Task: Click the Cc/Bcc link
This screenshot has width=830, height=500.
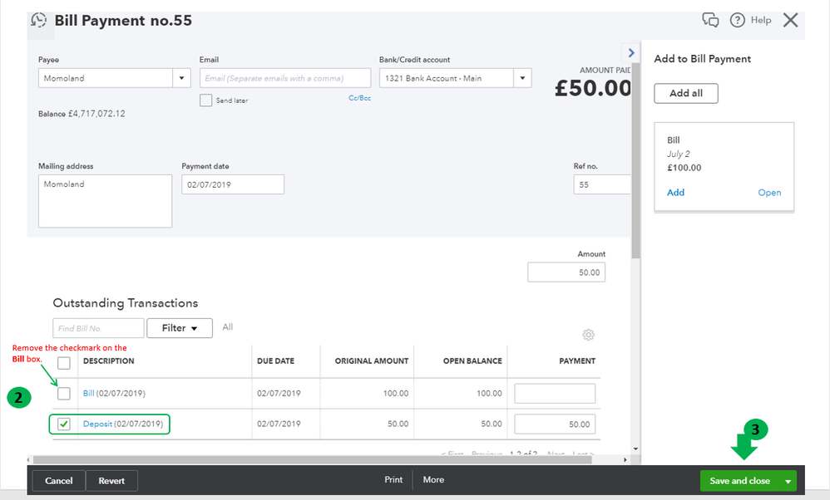Action: pyautogui.click(x=359, y=98)
